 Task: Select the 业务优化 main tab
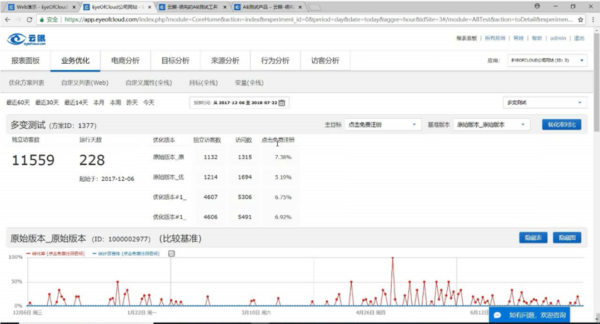tap(76, 61)
